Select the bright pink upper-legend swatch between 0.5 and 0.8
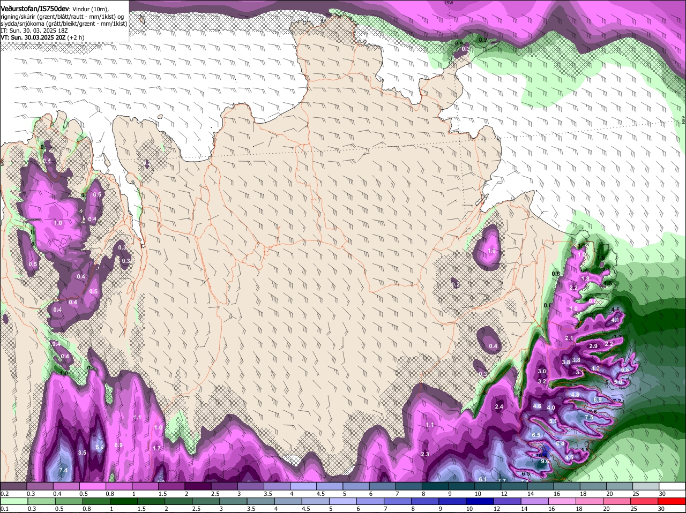The width and height of the screenshot is (686, 513). pos(92,487)
